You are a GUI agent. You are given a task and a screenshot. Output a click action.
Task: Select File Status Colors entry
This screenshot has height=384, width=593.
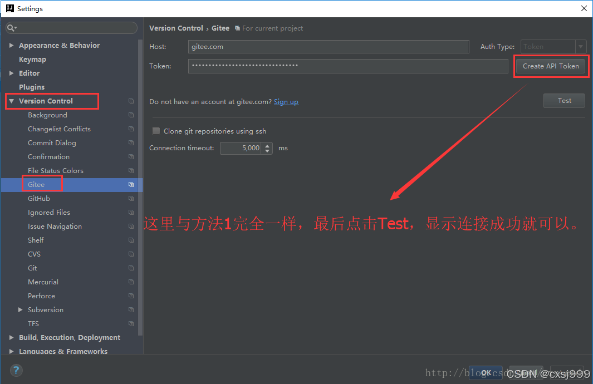tap(56, 170)
